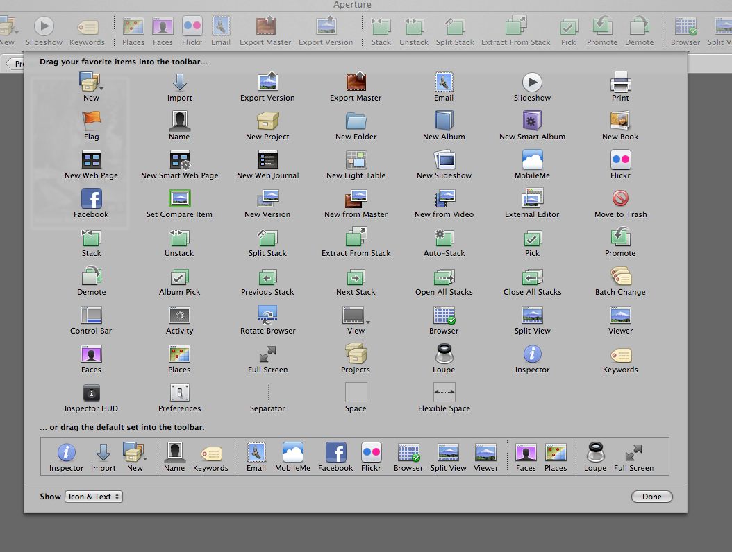Click the Done button

coord(651,497)
